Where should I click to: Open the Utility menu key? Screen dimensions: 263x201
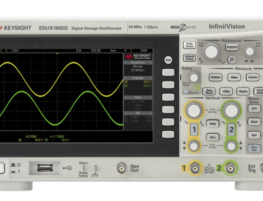point(226,92)
